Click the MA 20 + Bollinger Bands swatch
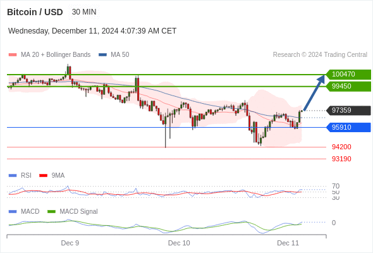Image resolution: width=373 pixels, height=253 pixels. pyautogui.click(x=13, y=55)
